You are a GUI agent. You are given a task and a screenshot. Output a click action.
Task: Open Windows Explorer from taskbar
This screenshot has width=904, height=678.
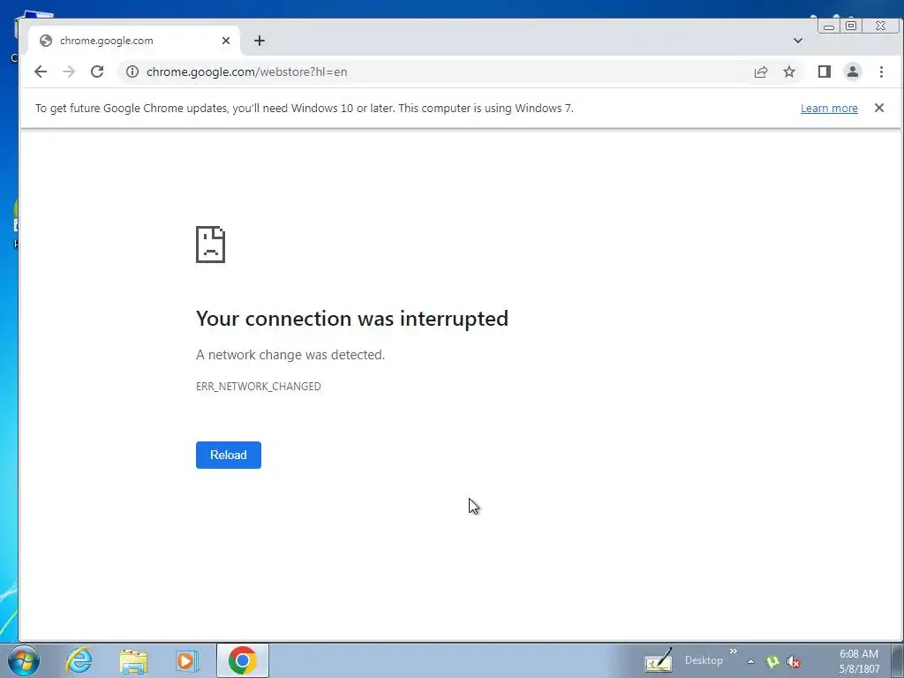[133, 660]
